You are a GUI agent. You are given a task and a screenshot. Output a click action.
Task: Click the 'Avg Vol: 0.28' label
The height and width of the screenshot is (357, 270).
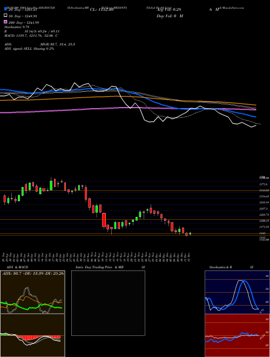[168, 10]
